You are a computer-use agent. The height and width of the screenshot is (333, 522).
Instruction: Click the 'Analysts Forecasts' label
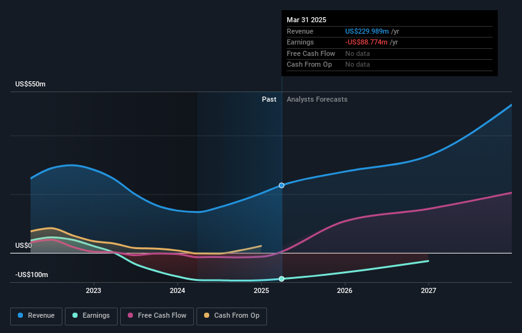pyautogui.click(x=317, y=99)
